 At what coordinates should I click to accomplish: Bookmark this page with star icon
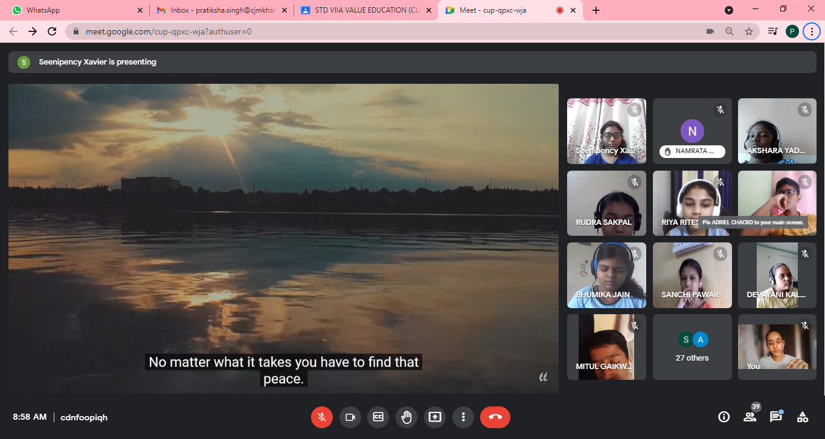point(749,31)
